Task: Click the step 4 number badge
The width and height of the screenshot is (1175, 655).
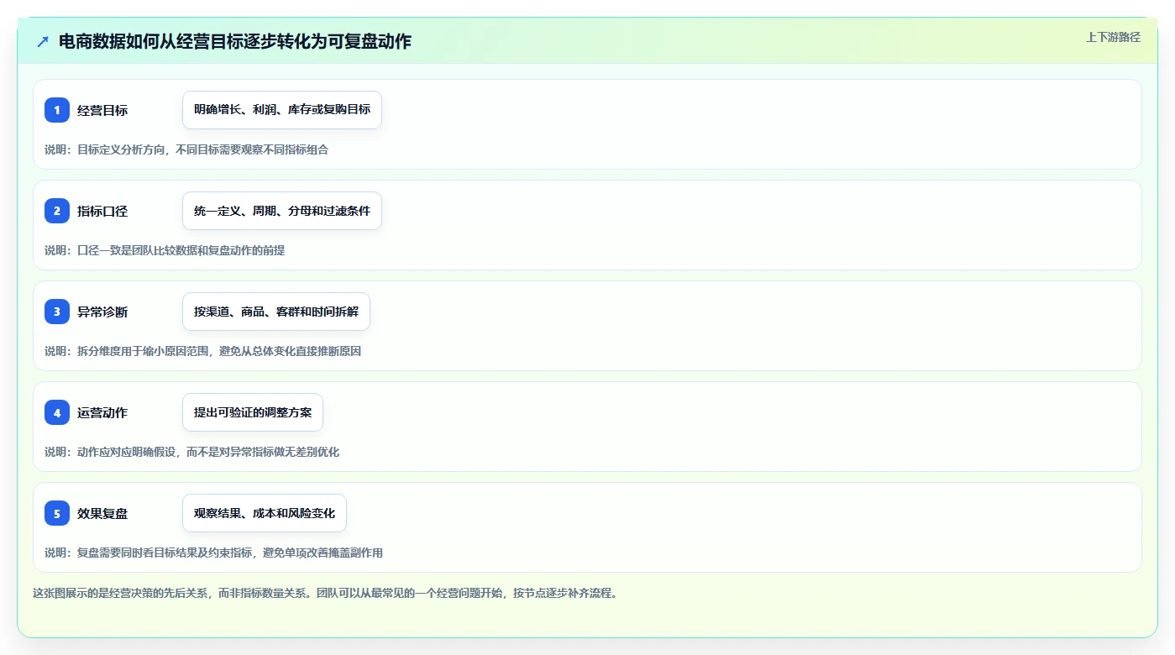Action: [x=57, y=412]
